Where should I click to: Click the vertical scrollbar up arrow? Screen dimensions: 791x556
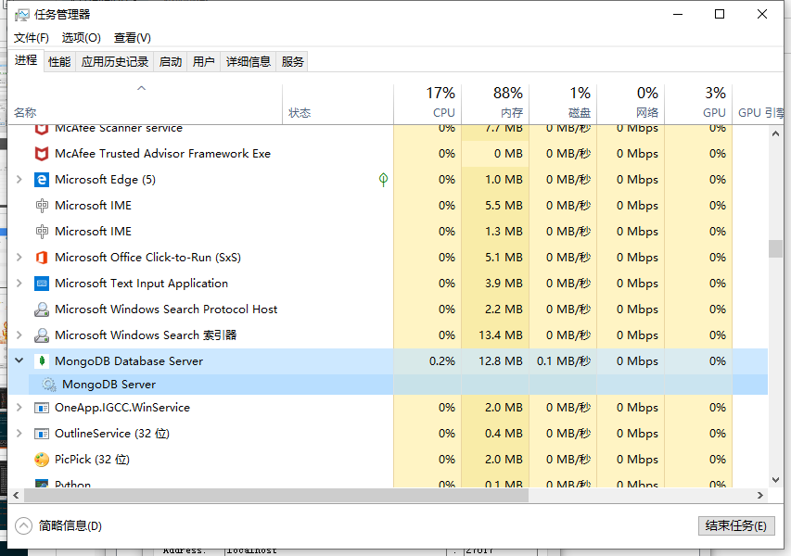[x=775, y=133]
